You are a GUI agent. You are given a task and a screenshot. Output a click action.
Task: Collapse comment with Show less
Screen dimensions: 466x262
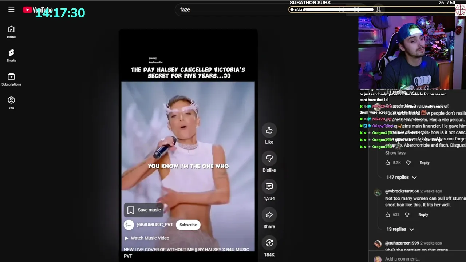pyautogui.click(x=395, y=153)
